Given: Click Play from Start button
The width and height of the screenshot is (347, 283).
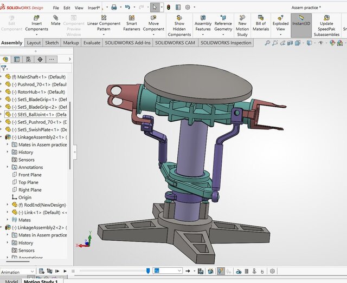Looking at the screenshot, I should pos(57,271).
